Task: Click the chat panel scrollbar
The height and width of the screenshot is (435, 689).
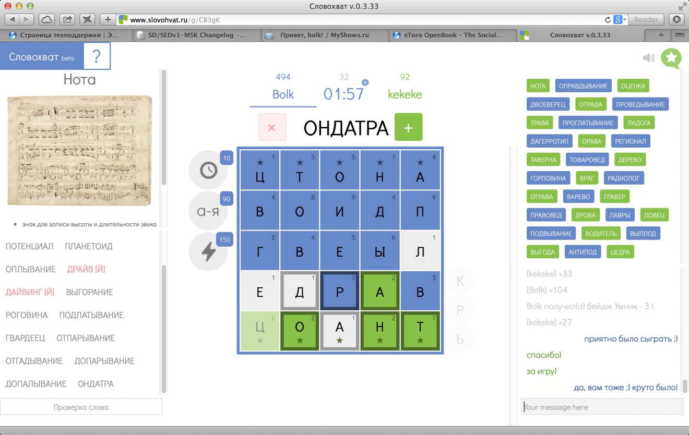Action: point(684,386)
